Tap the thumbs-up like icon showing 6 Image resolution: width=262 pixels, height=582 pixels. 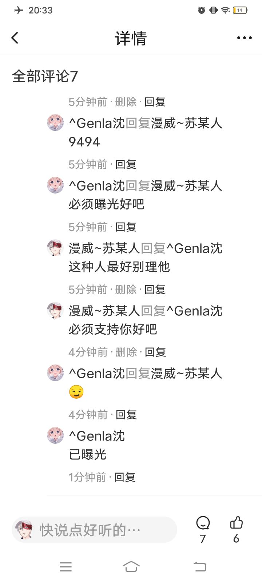click(x=236, y=523)
